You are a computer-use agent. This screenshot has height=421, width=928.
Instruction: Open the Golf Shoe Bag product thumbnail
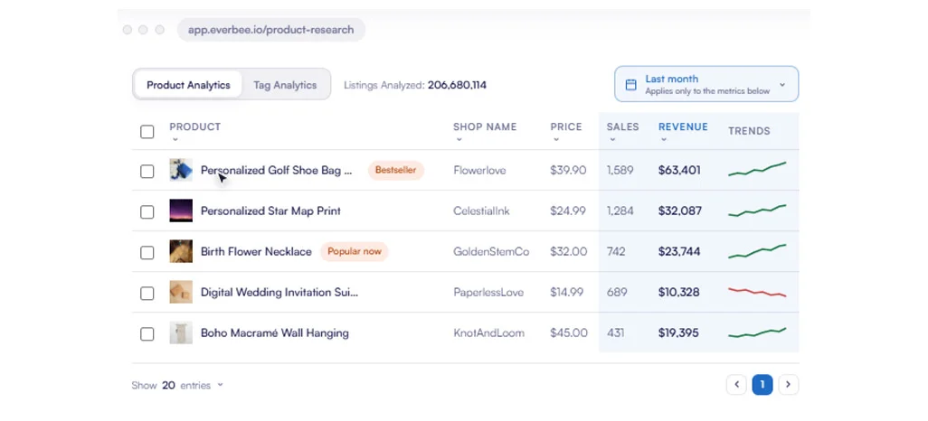point(181,170)
